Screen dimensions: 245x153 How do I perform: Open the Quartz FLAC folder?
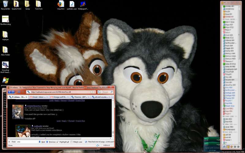point(16,4)
